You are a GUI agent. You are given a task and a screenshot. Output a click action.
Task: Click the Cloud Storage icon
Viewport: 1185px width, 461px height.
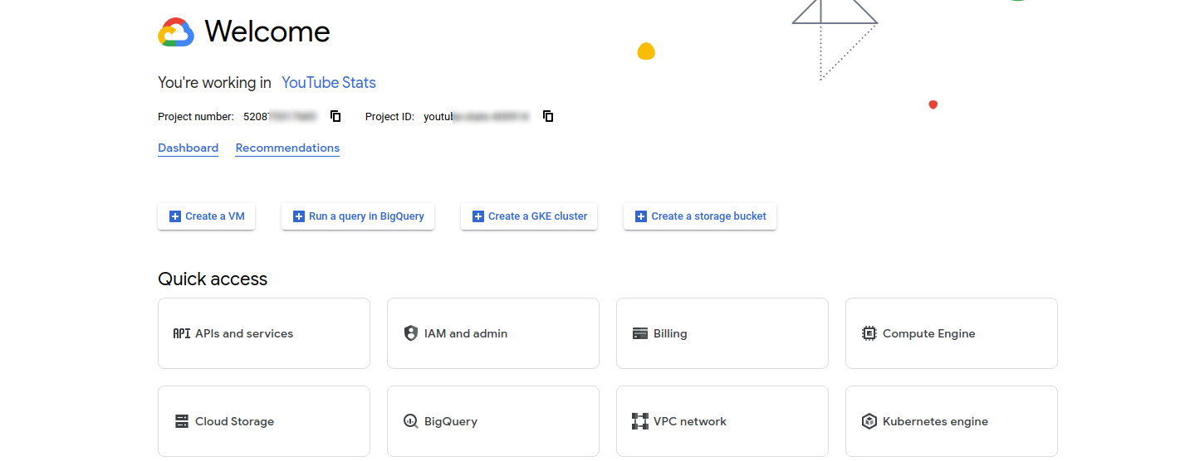point(181,421)
